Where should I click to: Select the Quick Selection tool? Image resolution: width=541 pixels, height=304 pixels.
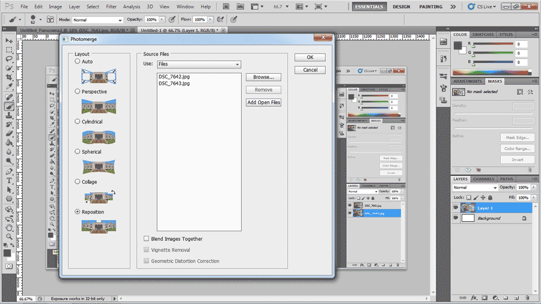pyautogui.click(x=9, y=68)
